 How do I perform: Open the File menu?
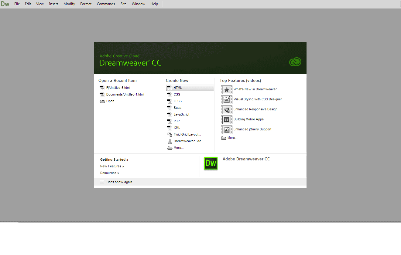(x=17, y=4)
